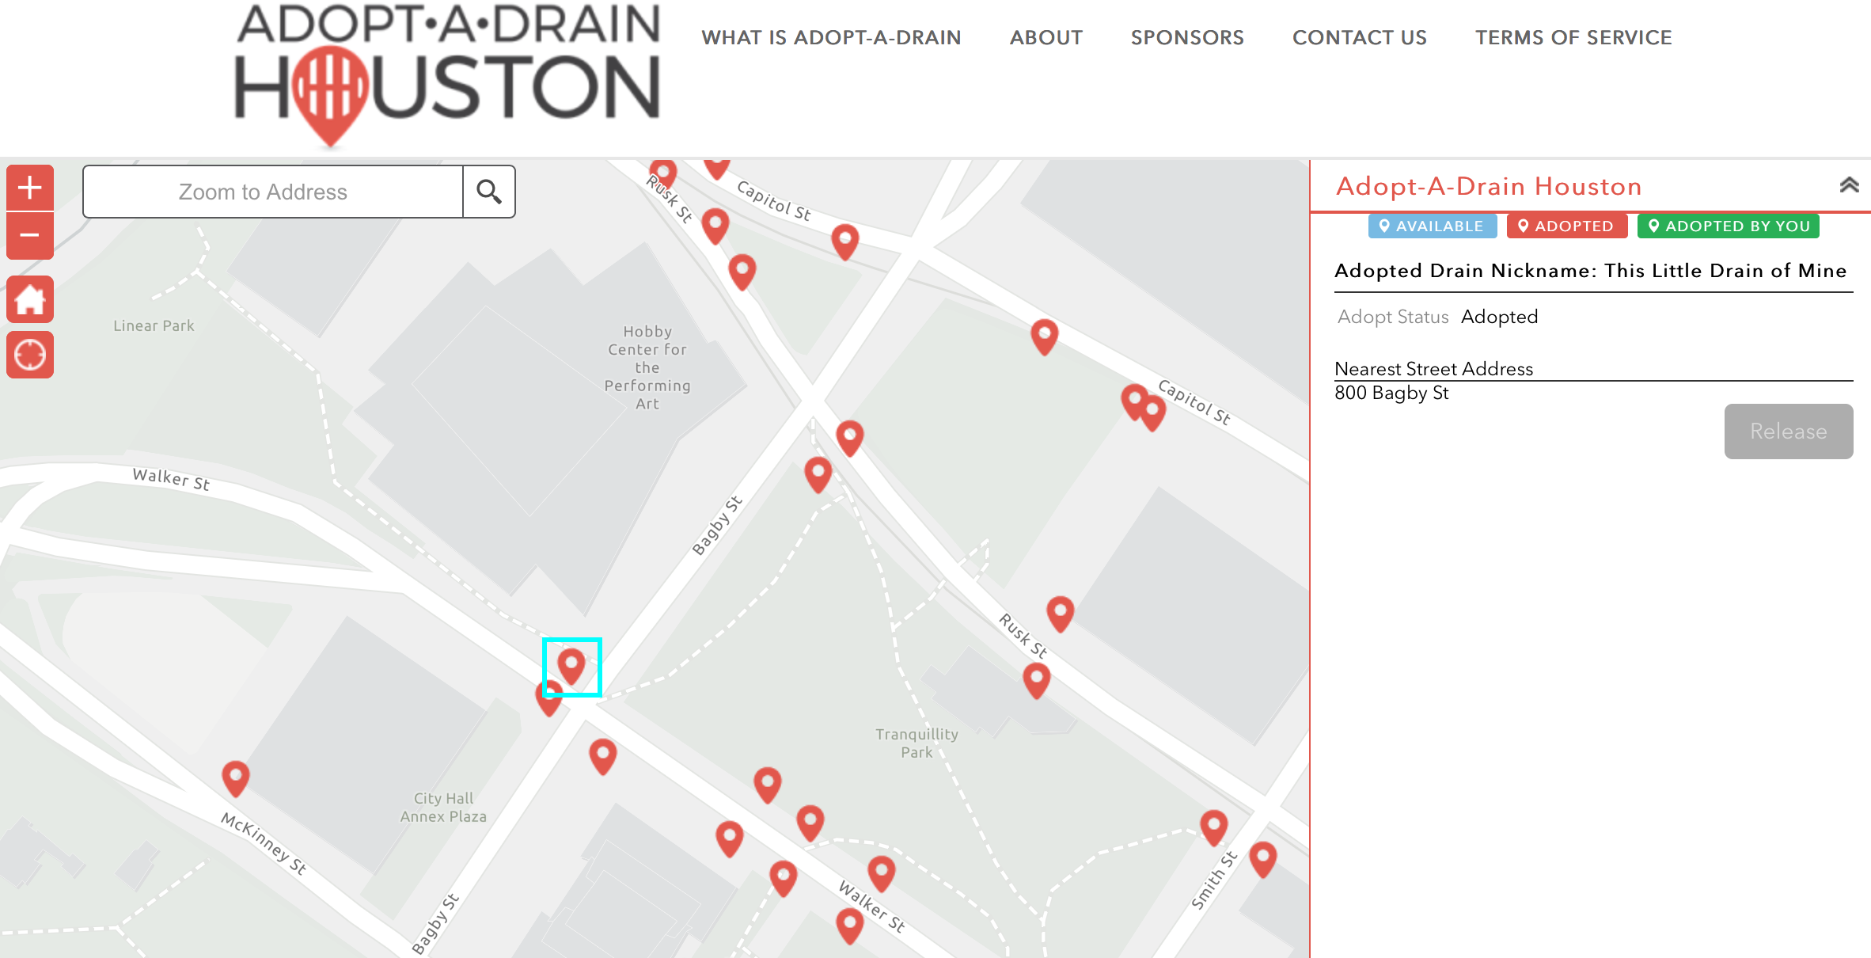This screenshot has height=958, width=1871.
Task: Zoom in using the map plus icon
Action: pyautogui.click(x=29, y=187)
